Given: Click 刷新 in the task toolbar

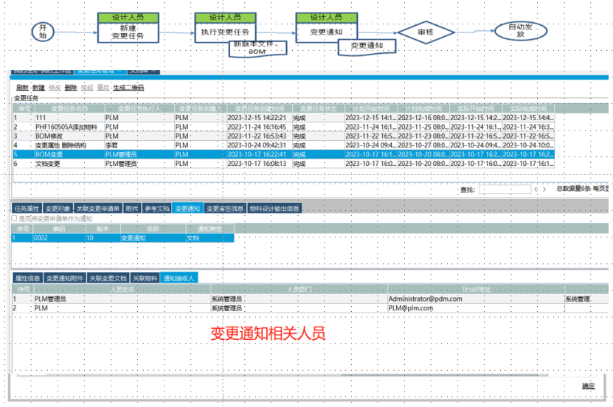Looking at the screenshot, I should [x=21, y=88].
